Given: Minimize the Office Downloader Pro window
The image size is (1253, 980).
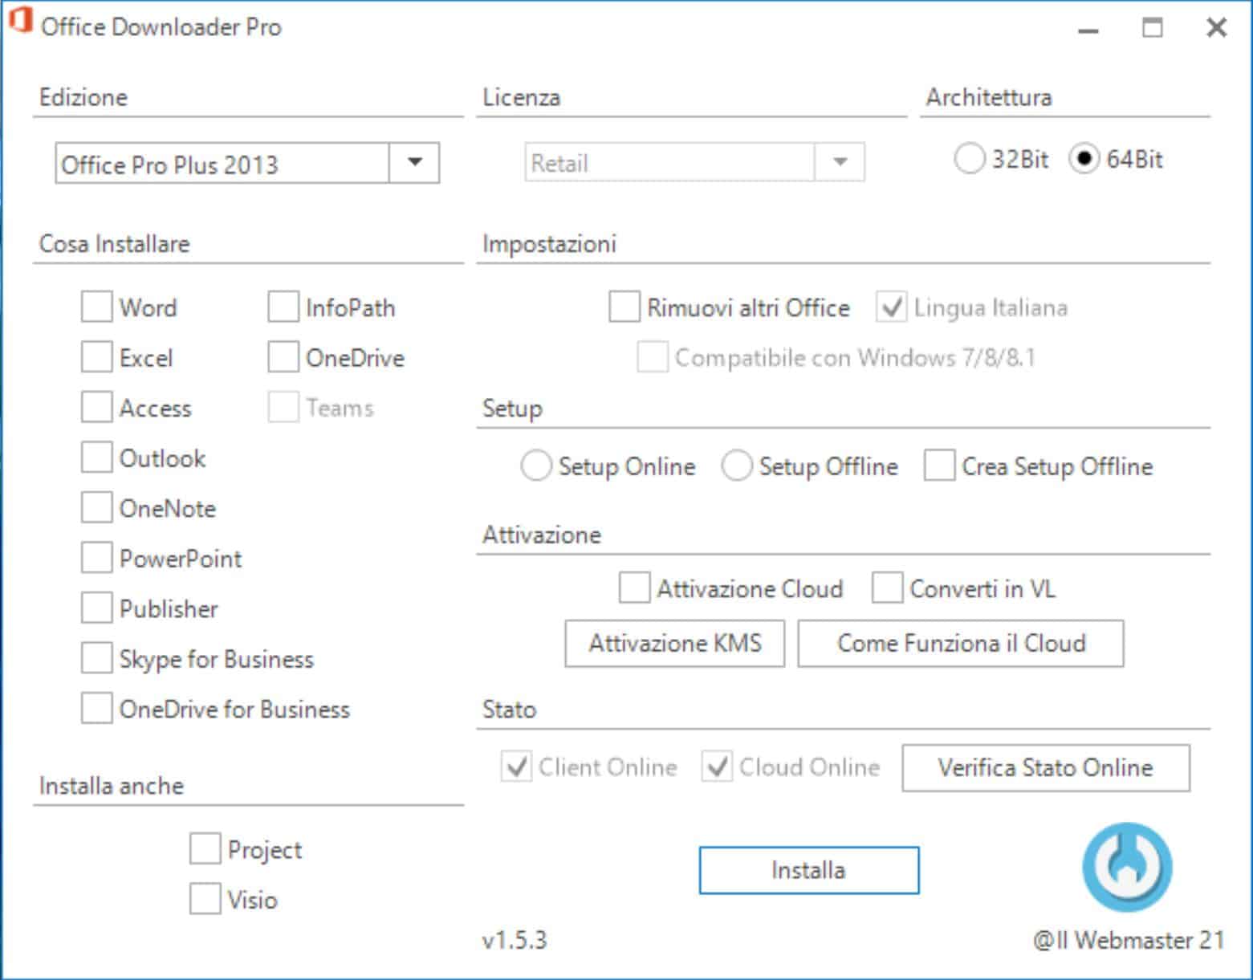Looking at the screenshot, I should (1088, 29).
